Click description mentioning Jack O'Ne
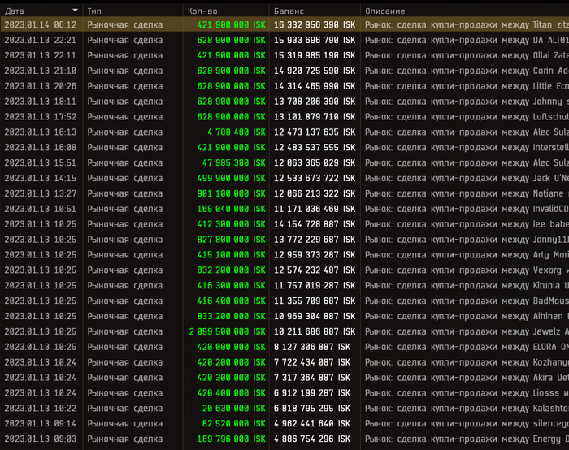 tap(467, 178)
